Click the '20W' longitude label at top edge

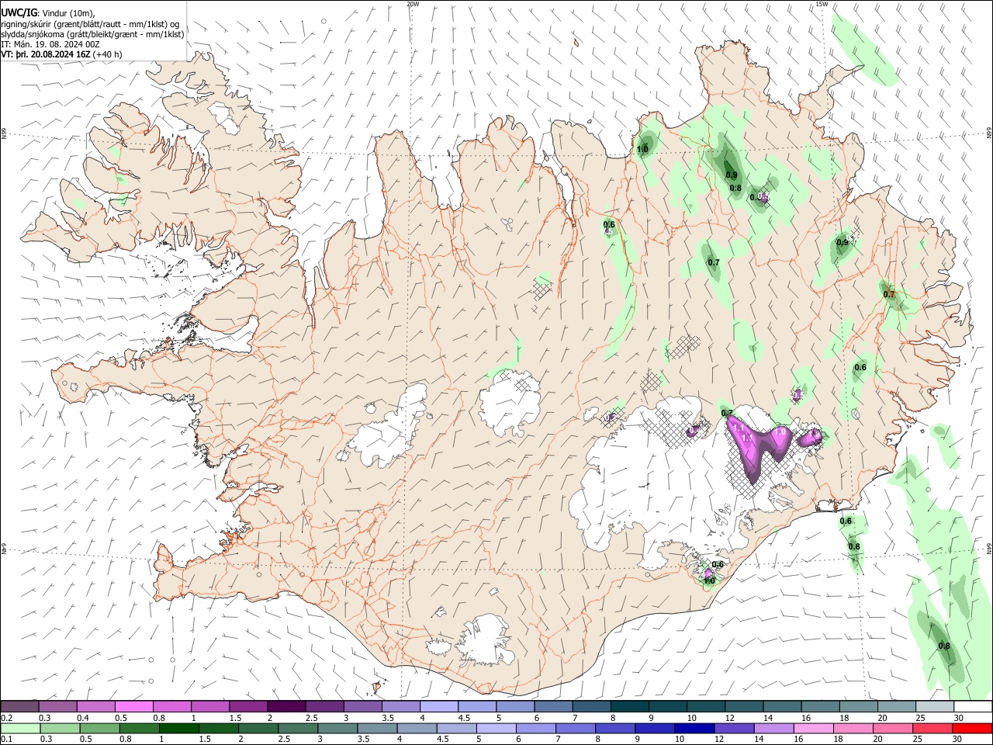click(x=413, y=4)
